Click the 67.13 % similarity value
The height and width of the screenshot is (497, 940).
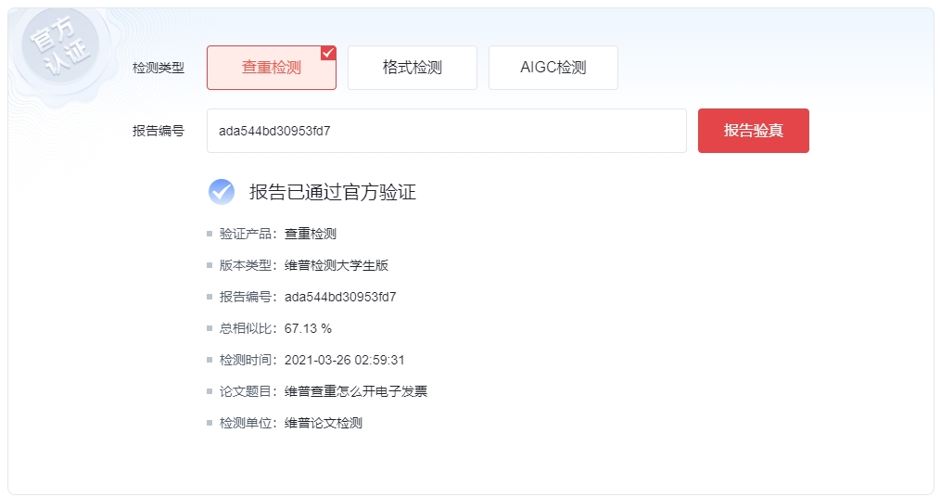(308, 328)
